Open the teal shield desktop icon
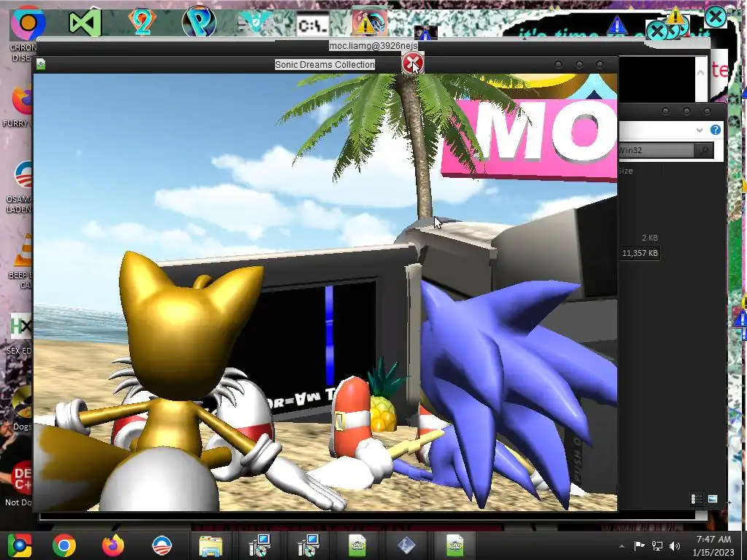Screen dimensions: 747x560 255,22
